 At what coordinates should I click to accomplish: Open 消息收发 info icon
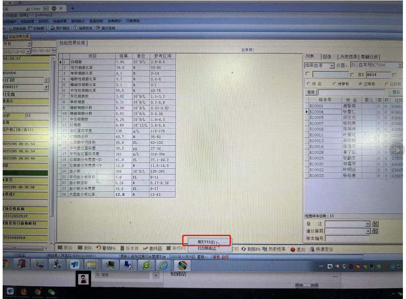pos(75,28)
